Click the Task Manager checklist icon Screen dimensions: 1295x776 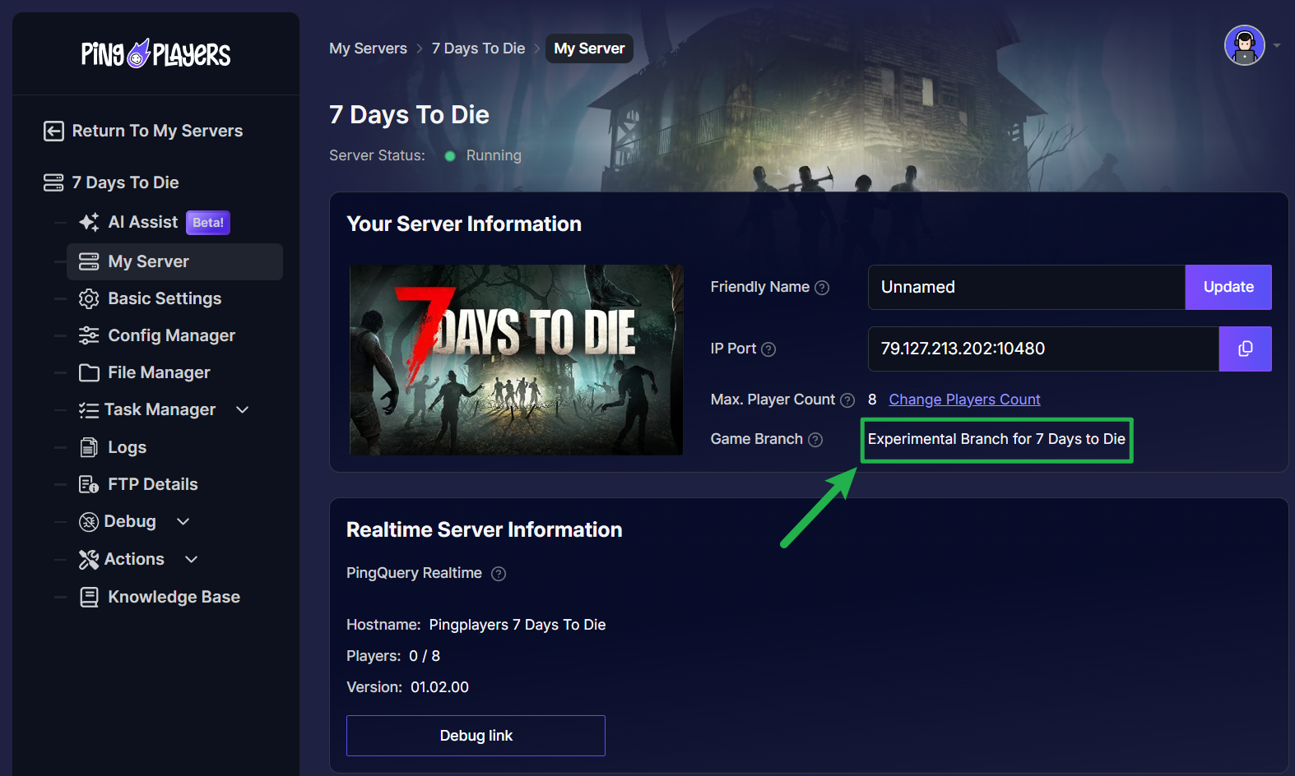coord(89,409)
